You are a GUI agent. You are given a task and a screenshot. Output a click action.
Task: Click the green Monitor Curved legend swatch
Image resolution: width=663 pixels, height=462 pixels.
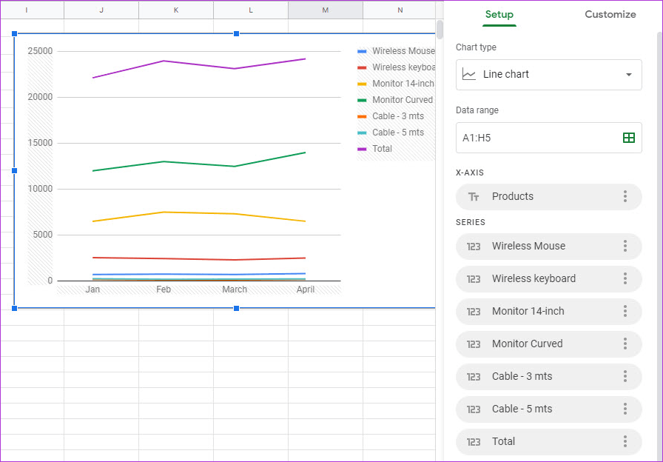tap(362, 100)
